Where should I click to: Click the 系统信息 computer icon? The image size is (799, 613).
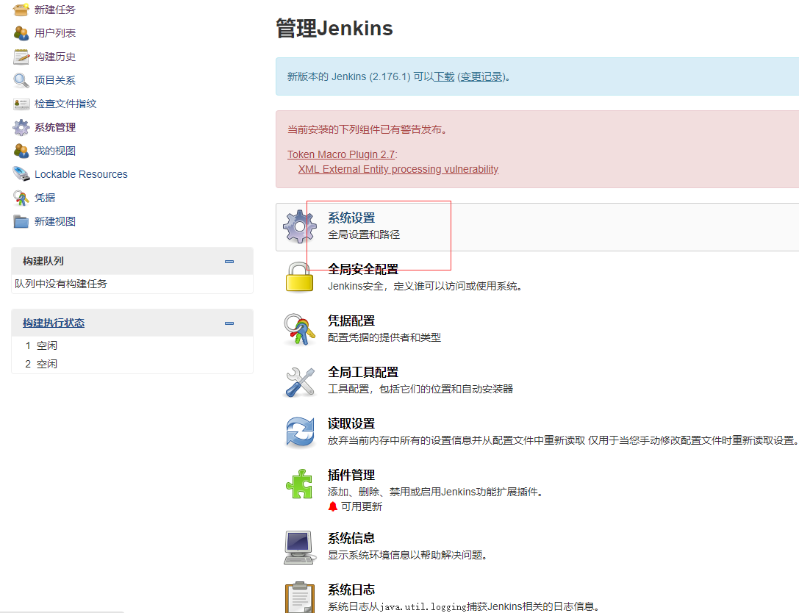point(300,548)
